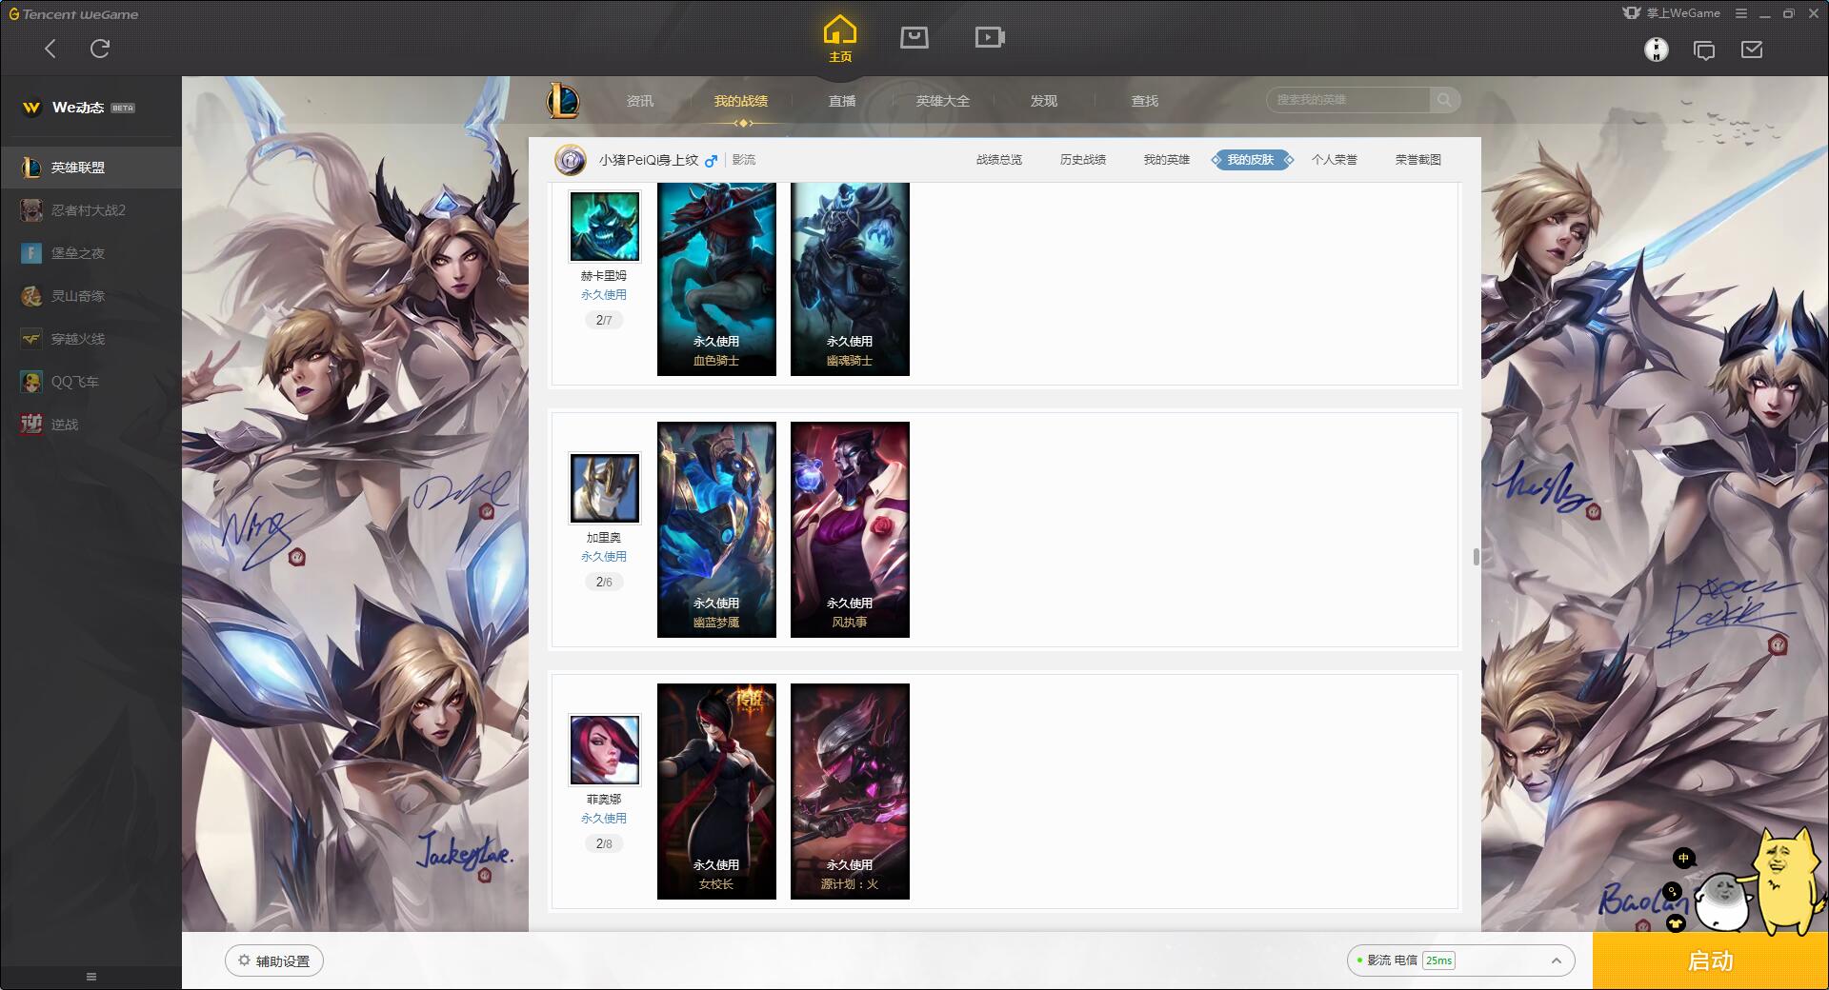1829x990 pixels.
Task: Switch to the 查找 tab
Action: point(1145,101)
